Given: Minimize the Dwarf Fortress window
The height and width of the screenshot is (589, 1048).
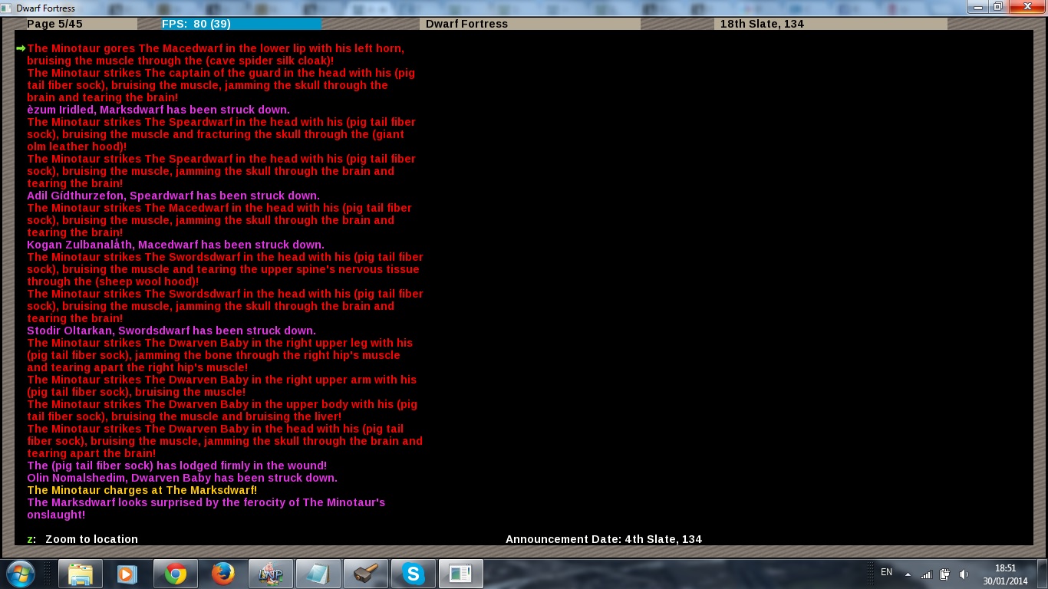Looking at the screenshot, I should (977, 7).
